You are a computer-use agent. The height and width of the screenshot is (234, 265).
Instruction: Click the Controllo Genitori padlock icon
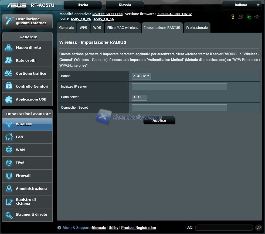click(9, 86)
